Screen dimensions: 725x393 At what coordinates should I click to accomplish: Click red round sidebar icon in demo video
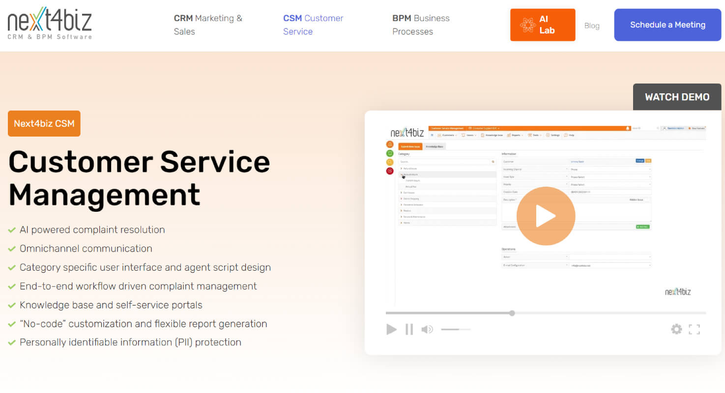(390, 170)
